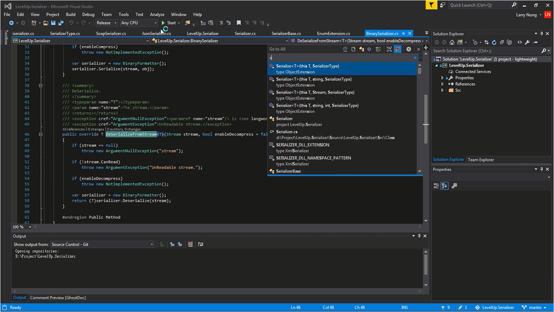Click Clear All icon in Output panel

point(190,245)
